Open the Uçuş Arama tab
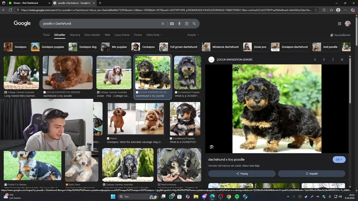The image size is (358, 201). 122,35
